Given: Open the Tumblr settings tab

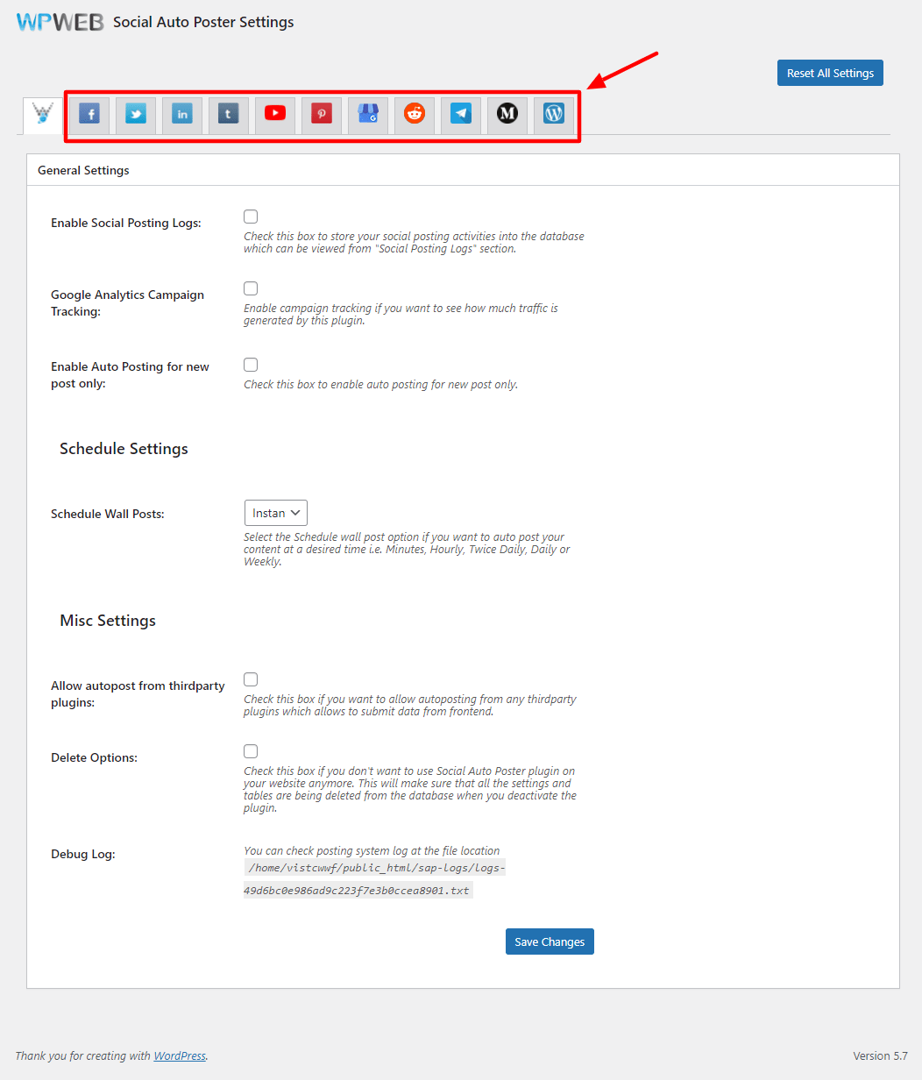Looking at the screenshot, I should pos(228,114).
